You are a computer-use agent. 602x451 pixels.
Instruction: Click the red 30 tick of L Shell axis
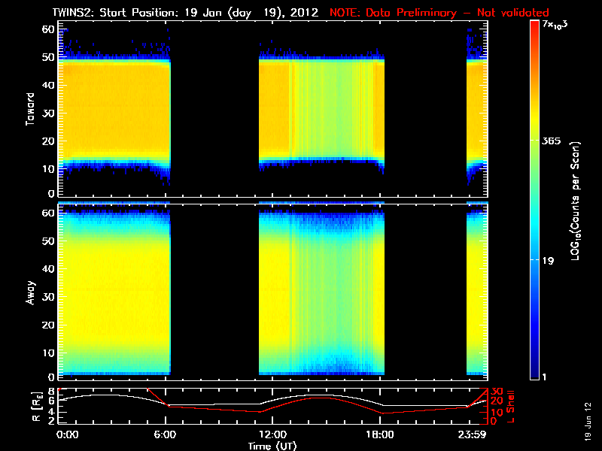(497, 392)
